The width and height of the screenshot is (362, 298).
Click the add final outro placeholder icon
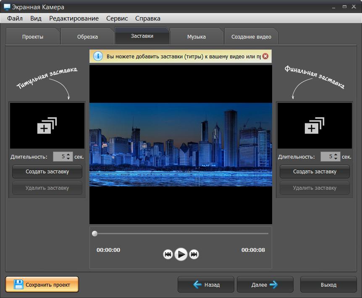315,125
